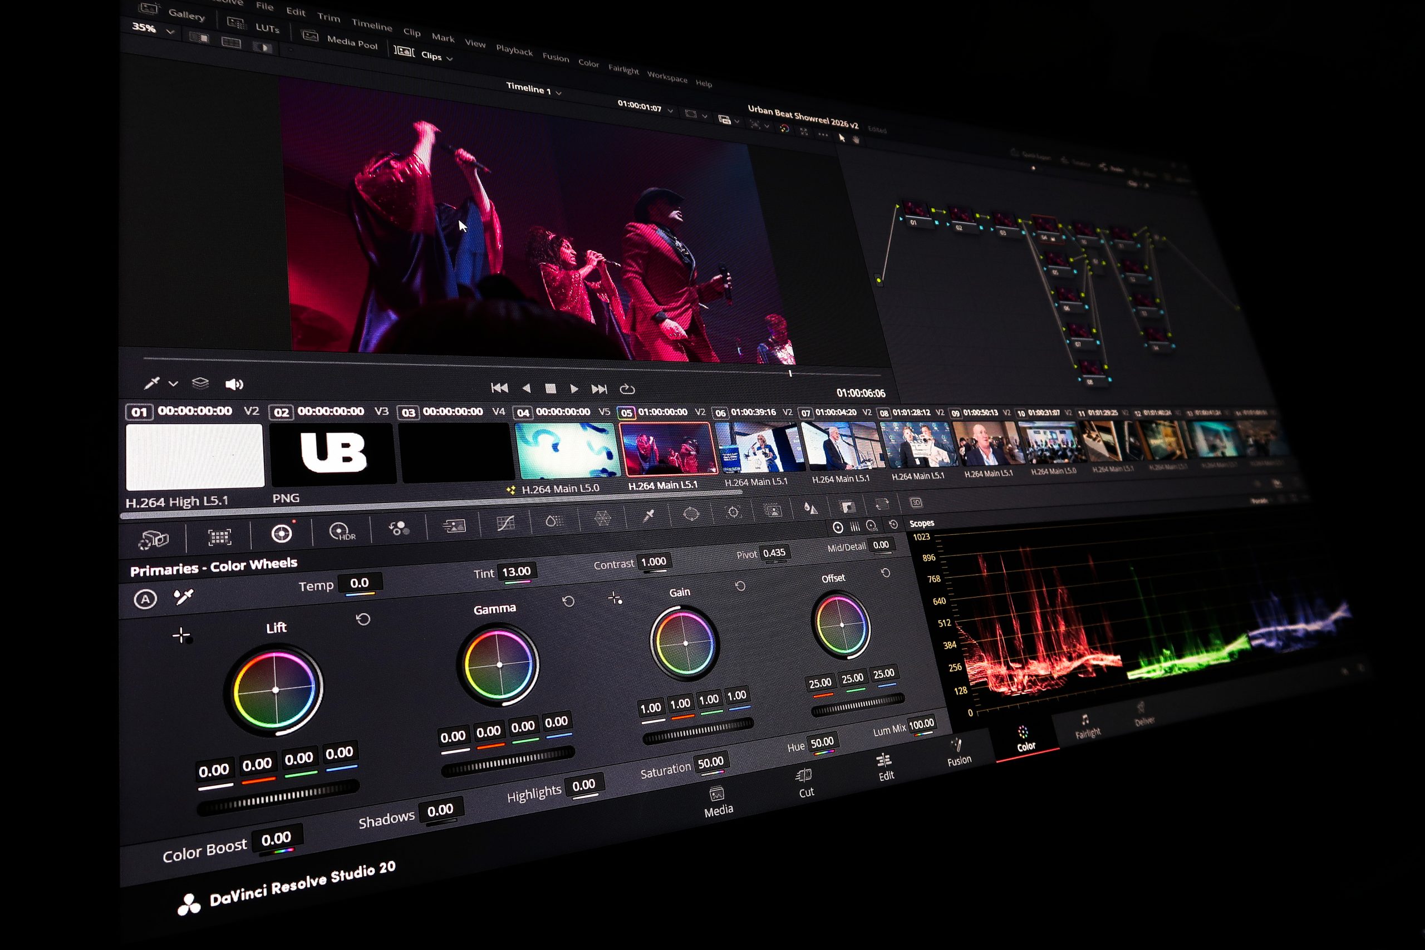Select the Qualifier eyedropper palette
Viewport: 1425px width, 950px height.
click(x=648, y=515)
